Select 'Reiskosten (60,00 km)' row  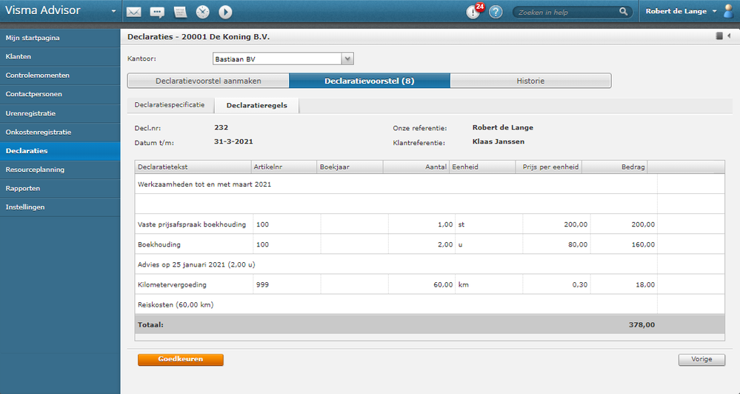coord(430,305)
